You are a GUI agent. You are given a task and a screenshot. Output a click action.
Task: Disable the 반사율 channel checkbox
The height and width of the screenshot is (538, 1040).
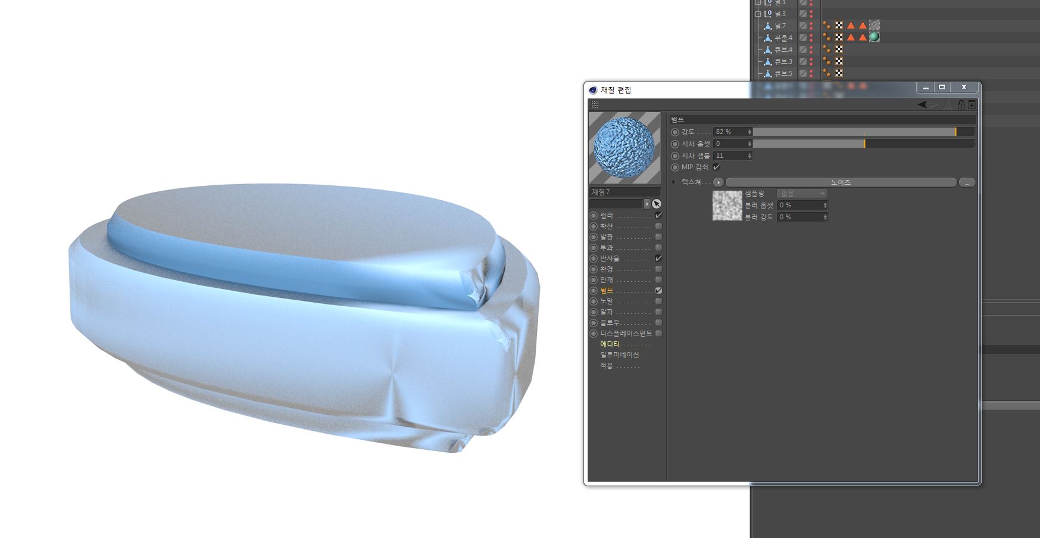pos(658,259)
